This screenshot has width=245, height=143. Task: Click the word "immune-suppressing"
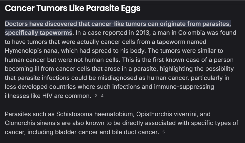(184, 87)
